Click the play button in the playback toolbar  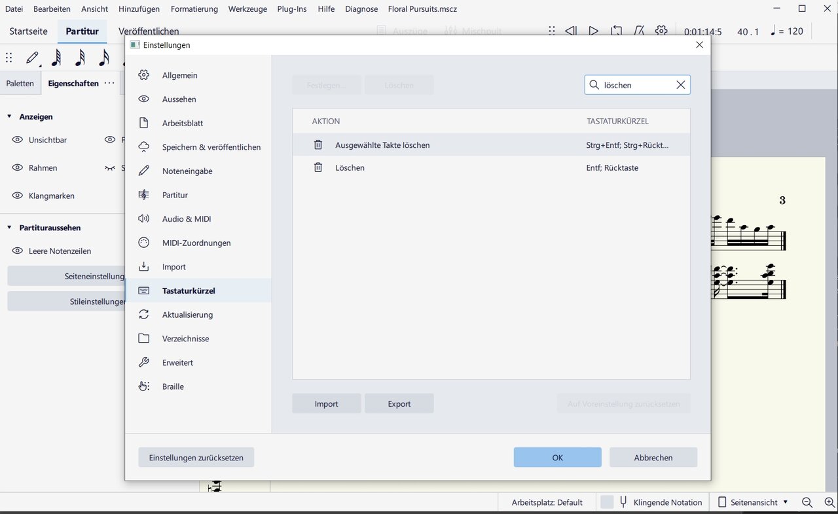click(x=593, y=31)
